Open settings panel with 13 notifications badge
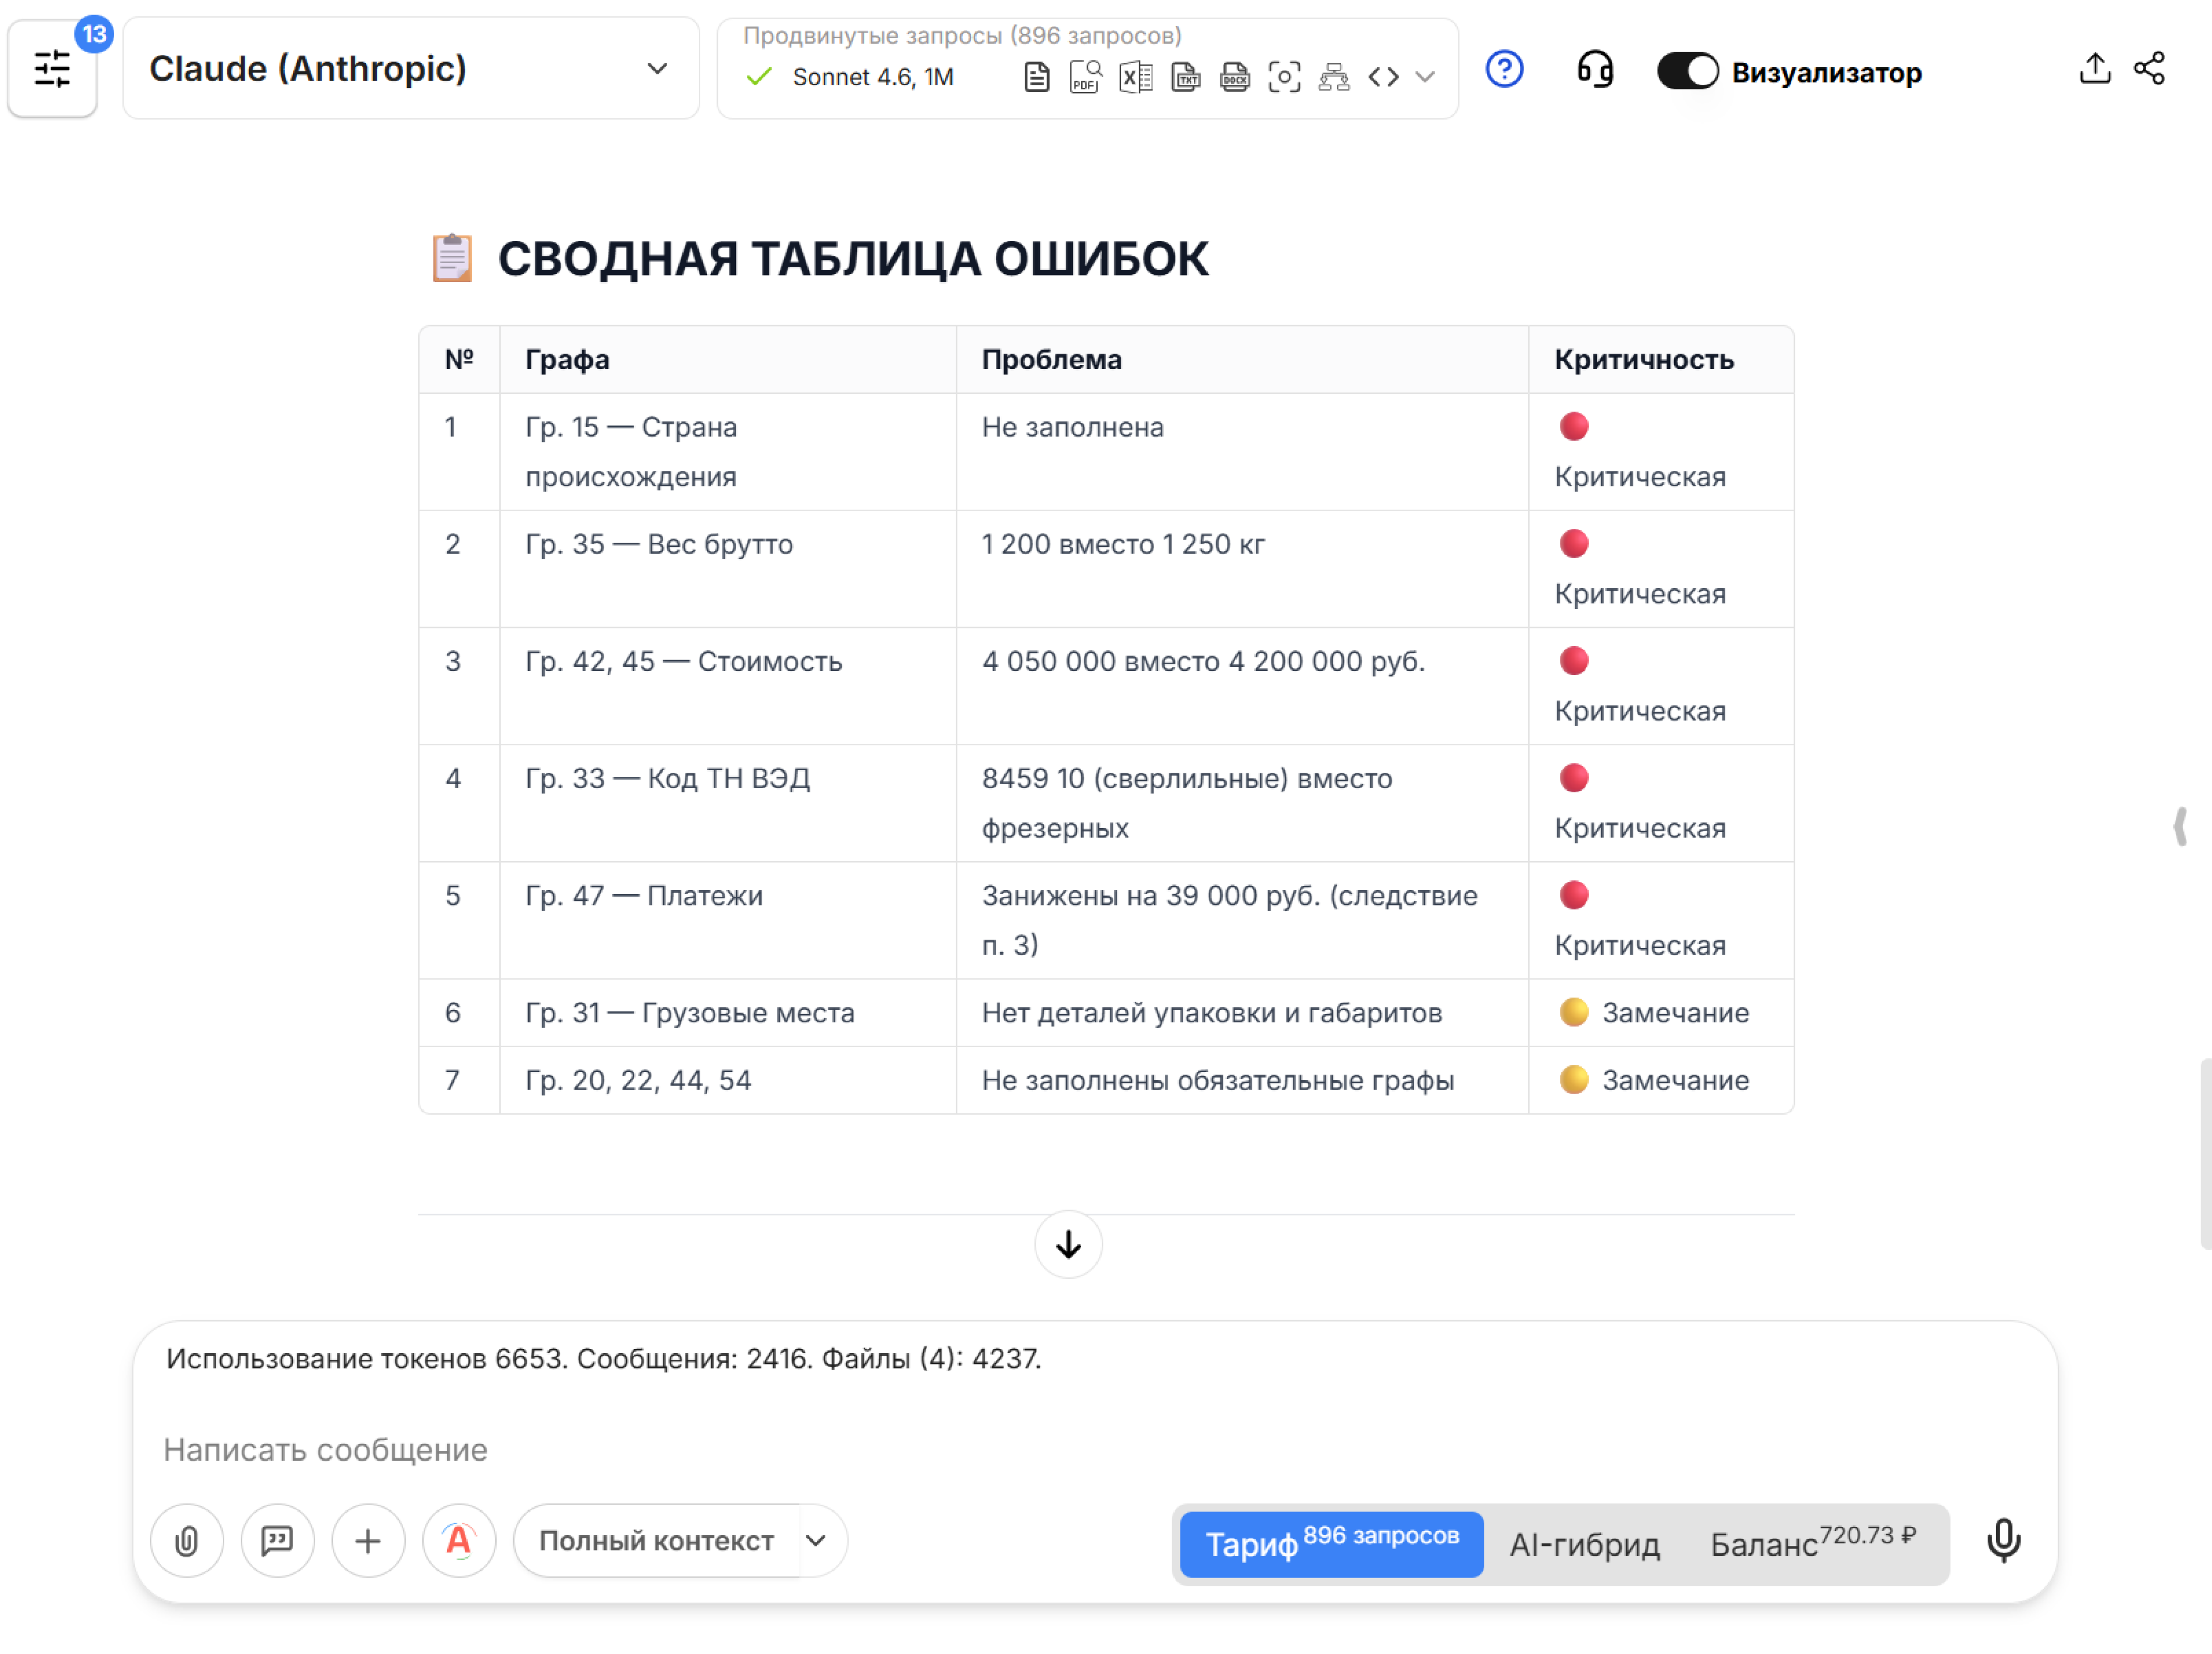 coord(52,68)
